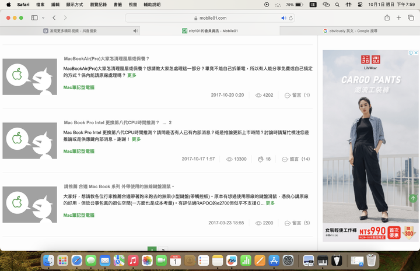Open the 視窗 menu
This screenshot has width=420, height=271.
[x=133, y=5]
